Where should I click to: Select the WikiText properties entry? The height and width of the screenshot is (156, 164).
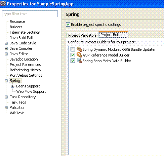point(17,113)
